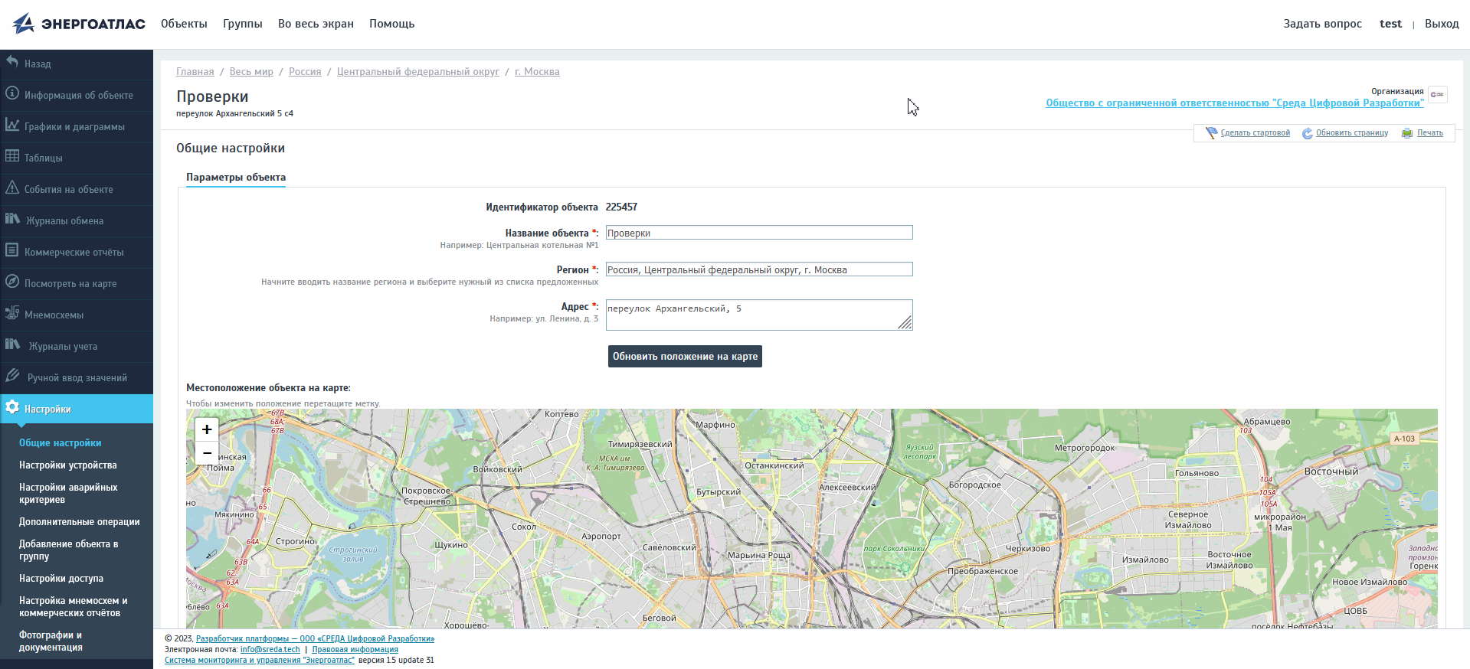The image size is (1470, 669).
Task: Click the Посмотреть на карте compass icon
Action: tap(12, 282)
